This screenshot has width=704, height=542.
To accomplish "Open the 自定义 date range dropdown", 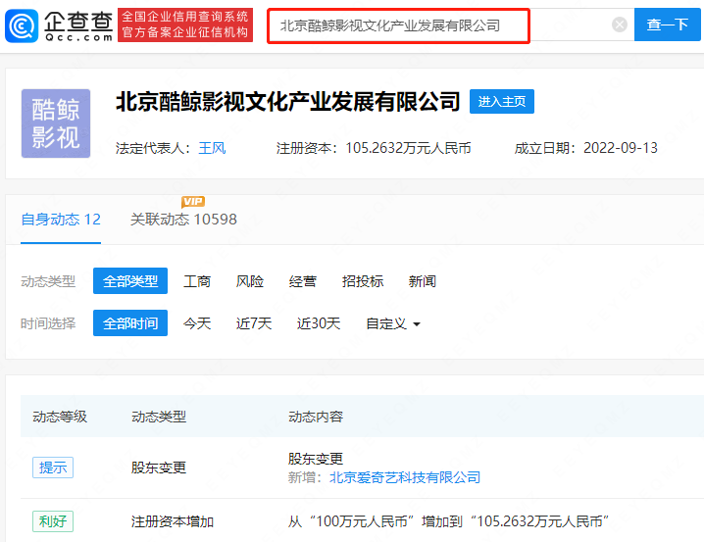I will click(393, 323).
